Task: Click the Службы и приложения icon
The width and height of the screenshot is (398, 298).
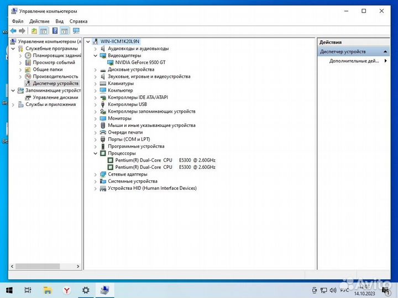Action: coord(21,104)
